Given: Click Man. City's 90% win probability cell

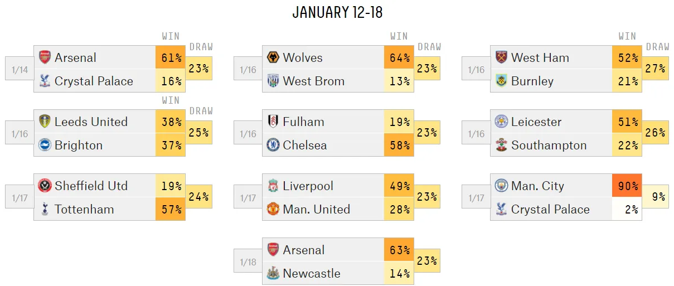Looking at the screenshot, I should tap(627, 186).
